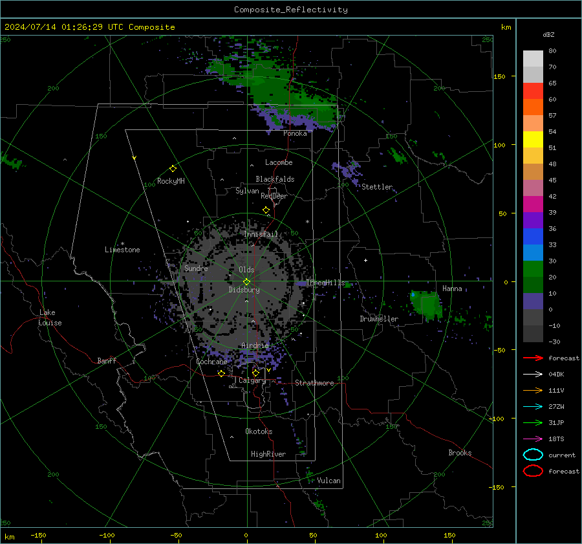This screenshot has height=544, width=582.
Task: Click the orange 111V arrow icon
Action: coord(533,390)
